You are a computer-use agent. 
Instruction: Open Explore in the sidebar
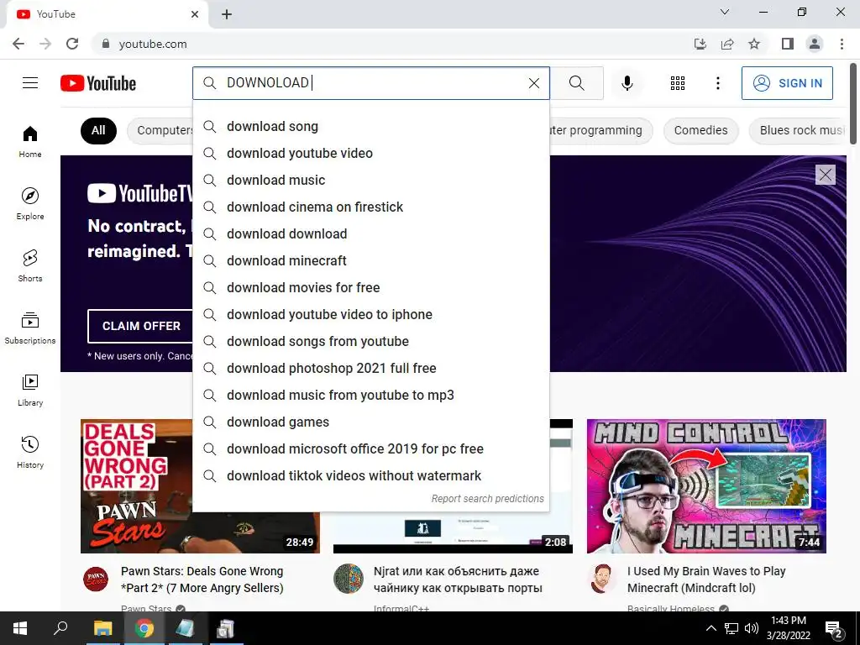30,203
